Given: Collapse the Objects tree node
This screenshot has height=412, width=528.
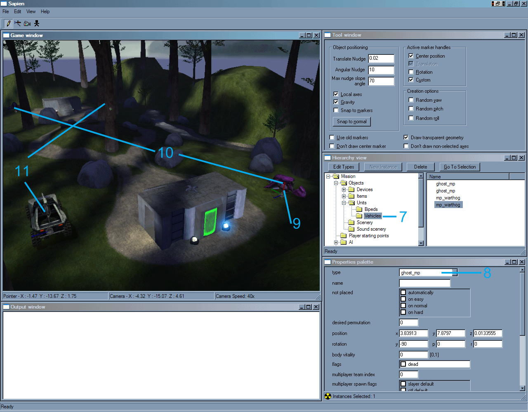Looking at the screenshot, I should 336,183.
